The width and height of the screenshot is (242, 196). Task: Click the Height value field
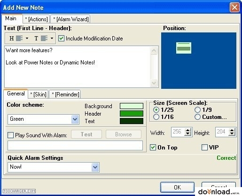tap(222, 132)
